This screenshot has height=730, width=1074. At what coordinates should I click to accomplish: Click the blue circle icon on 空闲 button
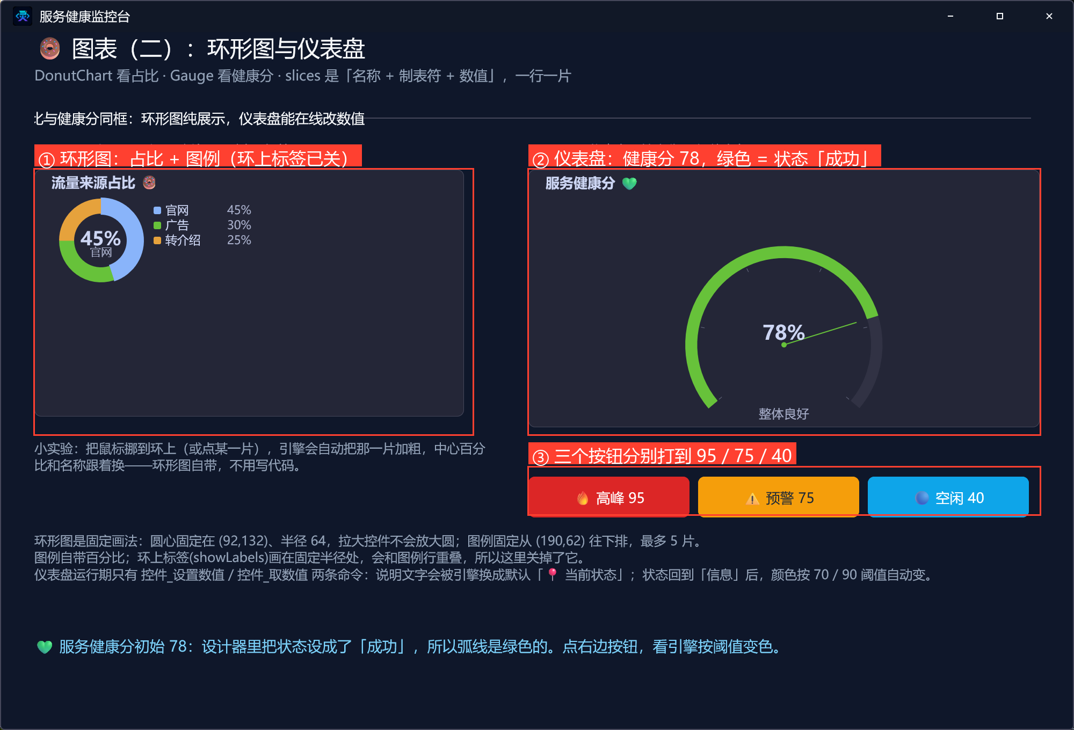(922, 498)
